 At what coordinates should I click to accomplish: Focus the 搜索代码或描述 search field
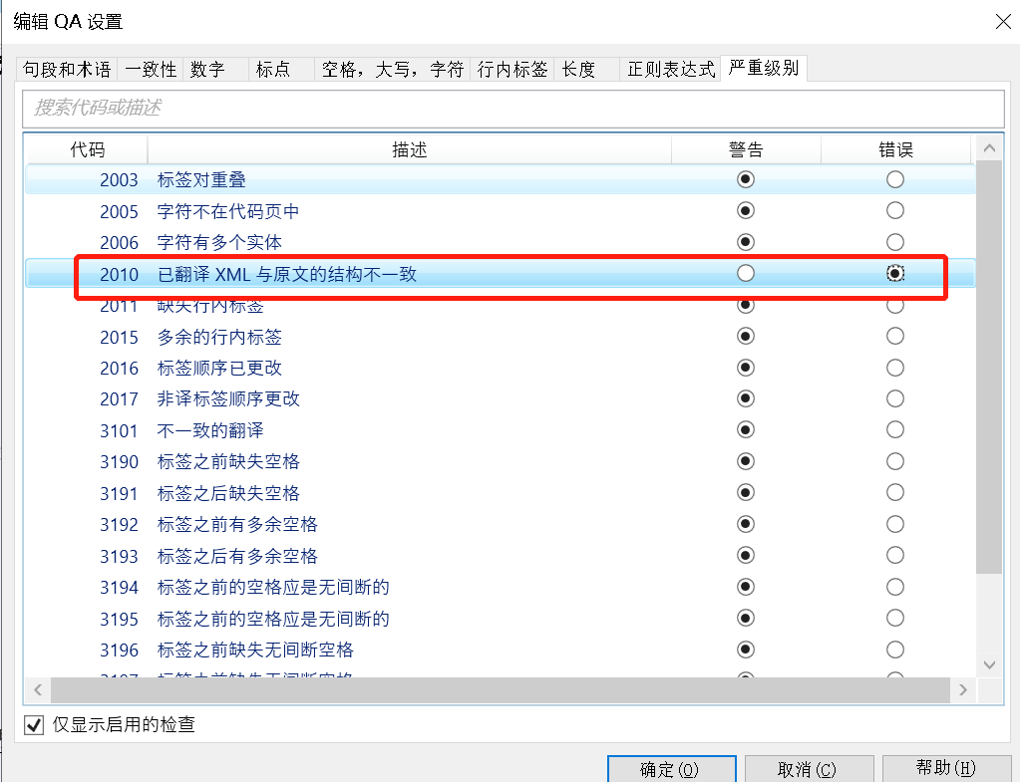tap(513, 109)
